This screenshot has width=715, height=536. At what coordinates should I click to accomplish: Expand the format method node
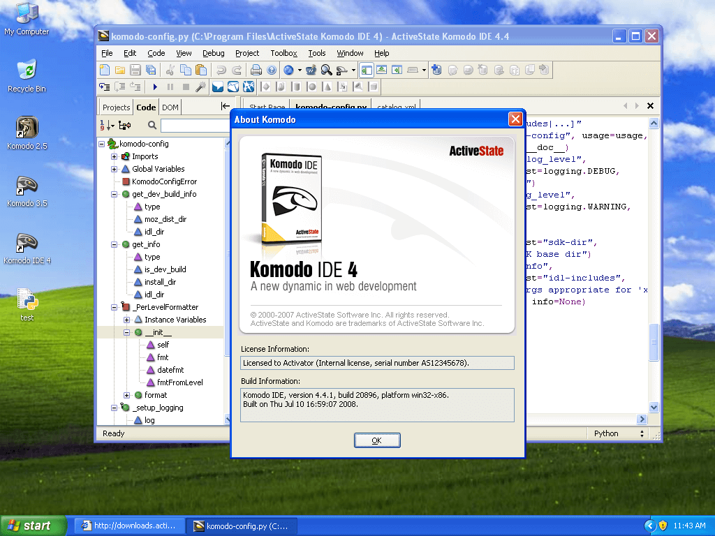point(127,395)
